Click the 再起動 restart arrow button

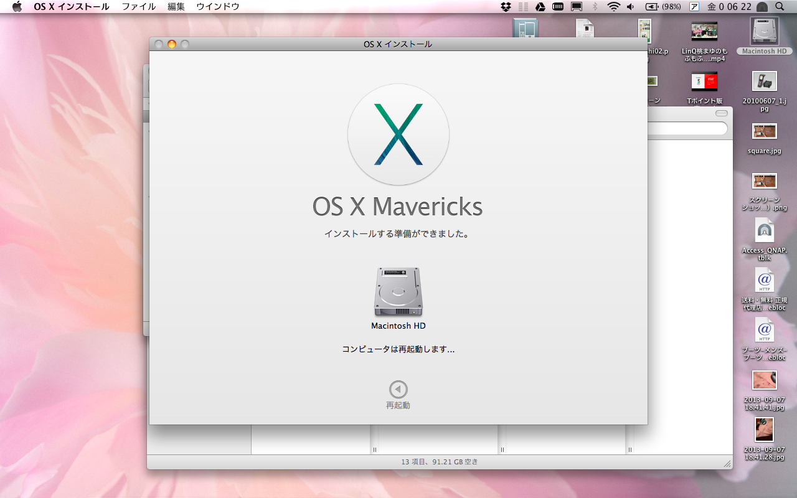point(398,390)
